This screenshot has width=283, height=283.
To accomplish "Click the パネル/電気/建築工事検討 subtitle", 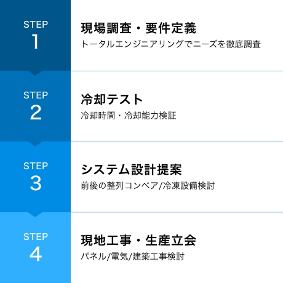I will coord(133,257).
